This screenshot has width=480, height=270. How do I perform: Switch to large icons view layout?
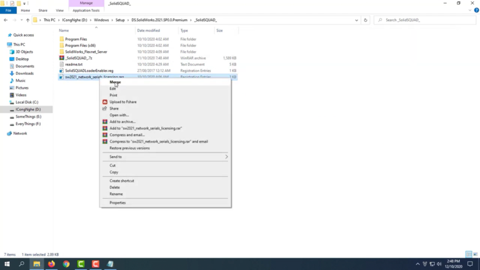coord(476,254)
